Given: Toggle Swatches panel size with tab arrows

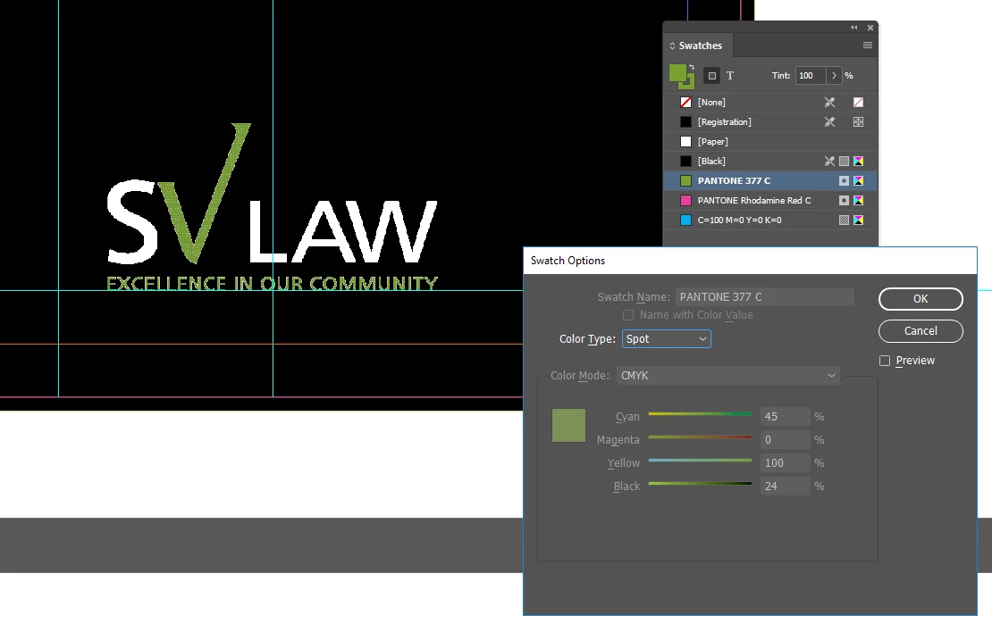Looking at the screenshot, I should 672,46.
